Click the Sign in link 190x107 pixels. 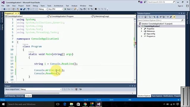point(180,6)
